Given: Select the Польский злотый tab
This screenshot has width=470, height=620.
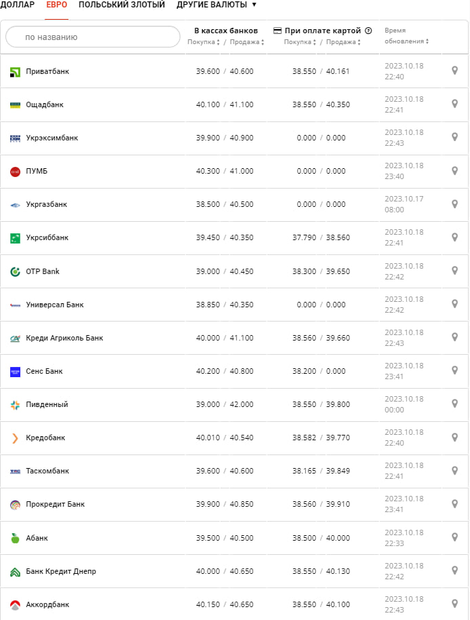Looking at the screenshot, I should (121, 5).
